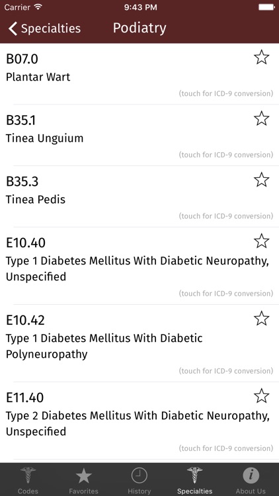Toggle favorite star for B35.3 Tinea Pedis
This screenshot has width=279, height=496.
pyautogui.click(x=261, y=180)
